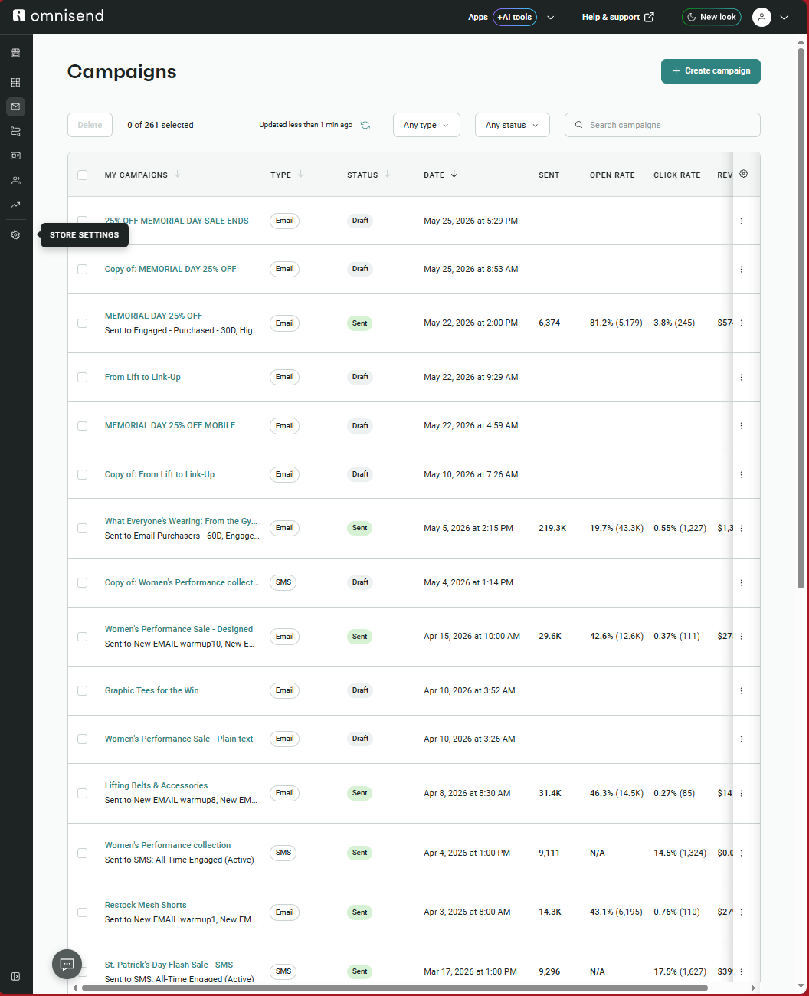Viewport: 809px width, 996px height.
Task: Click the Open Rate column header
Action: coord(612,175)
